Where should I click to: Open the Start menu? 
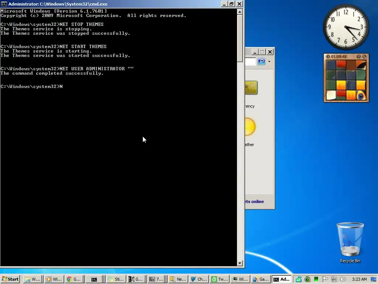10,279
